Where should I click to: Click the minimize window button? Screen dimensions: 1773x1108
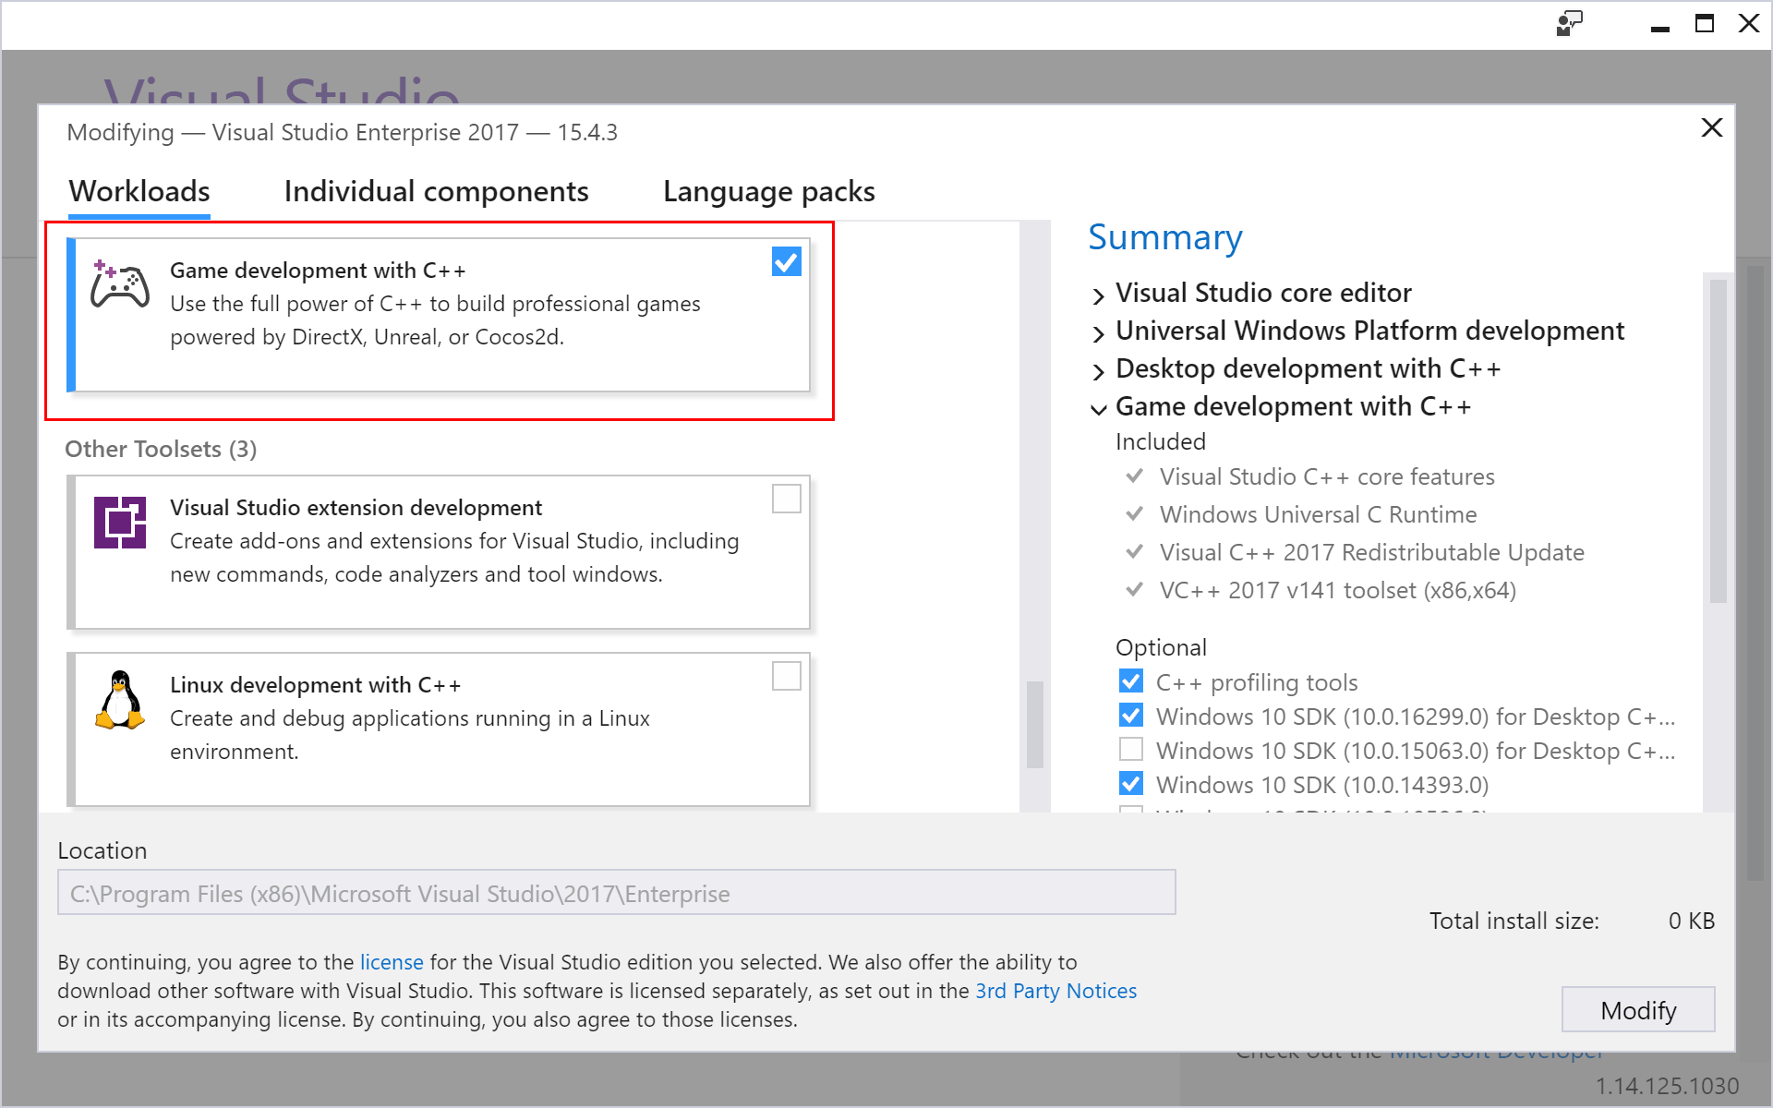pos(1658,24)
